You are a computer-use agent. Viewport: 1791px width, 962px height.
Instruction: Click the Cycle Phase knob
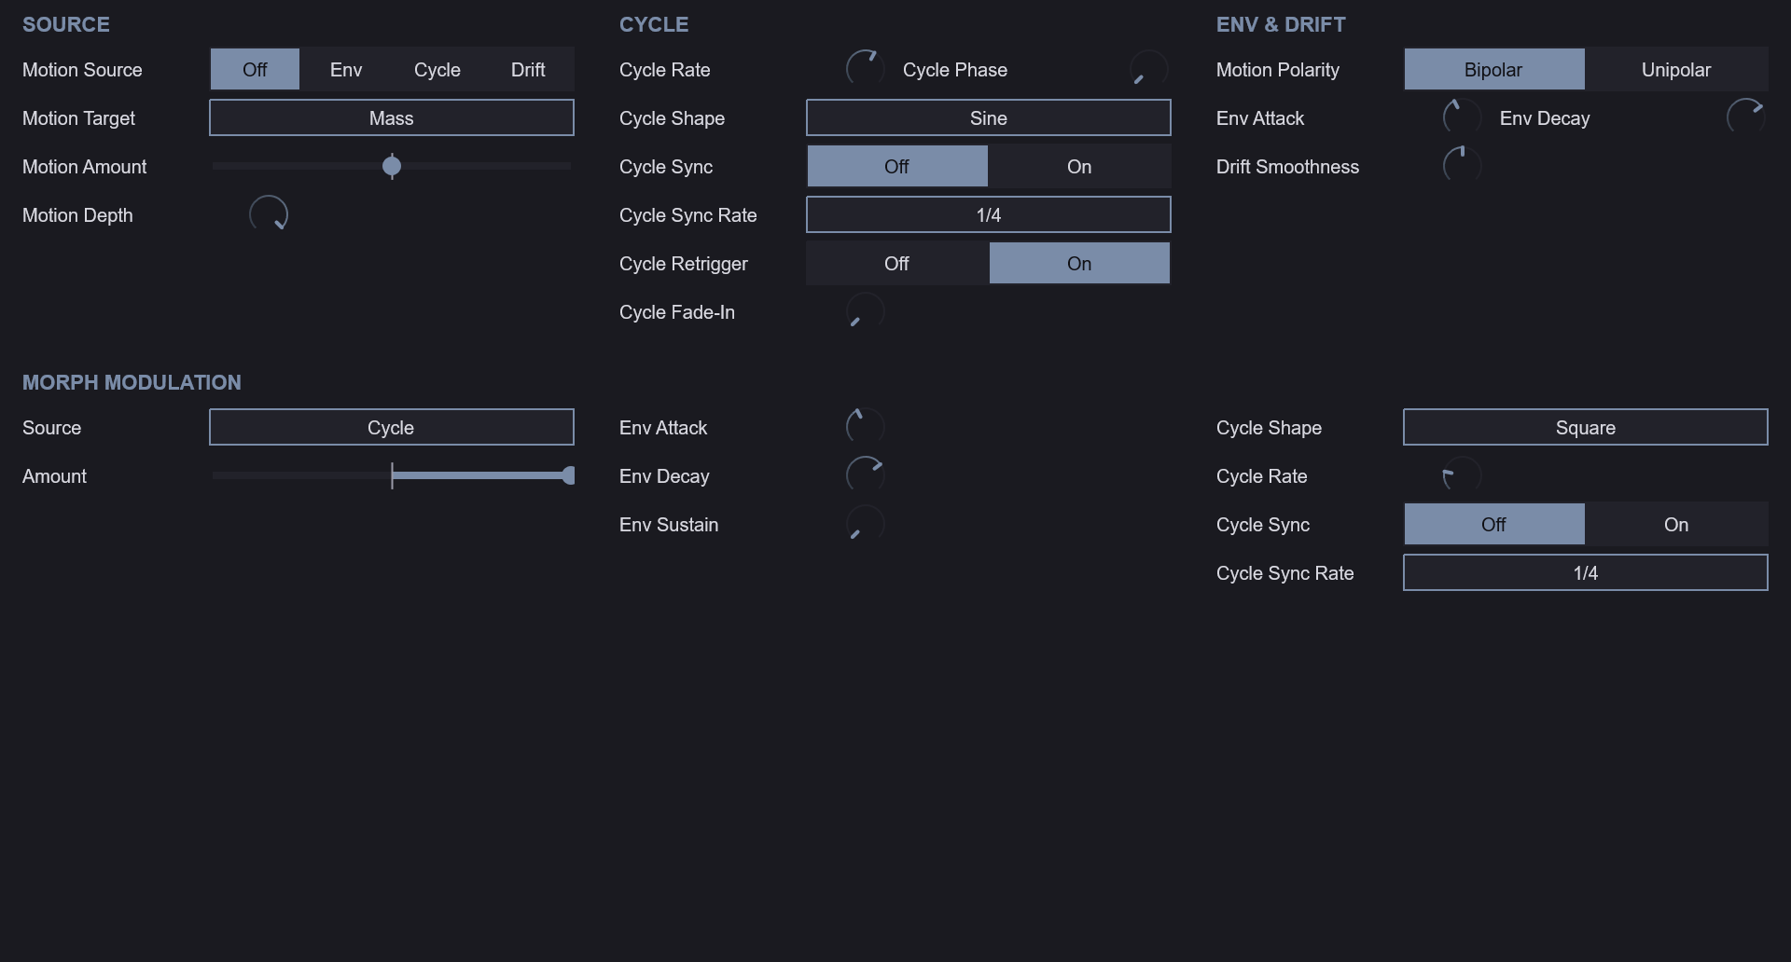pyautogui.click(x=1148, y=69)
